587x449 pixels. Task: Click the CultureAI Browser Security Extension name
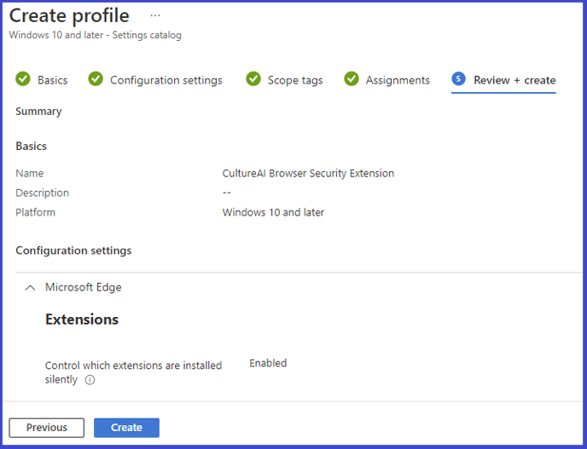(x=308, y=173)
